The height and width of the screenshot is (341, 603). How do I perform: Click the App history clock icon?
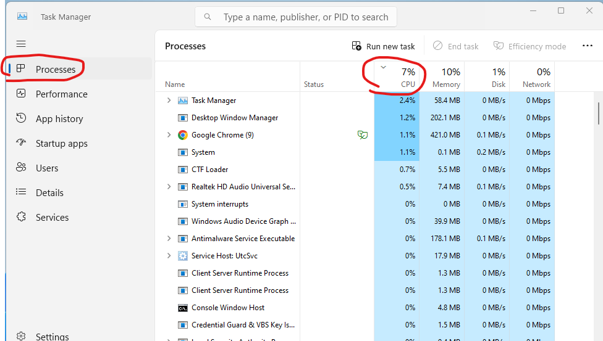coord(21,118)
